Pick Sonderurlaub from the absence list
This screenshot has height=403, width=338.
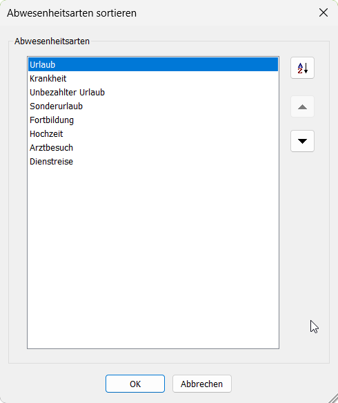point(153,106)
